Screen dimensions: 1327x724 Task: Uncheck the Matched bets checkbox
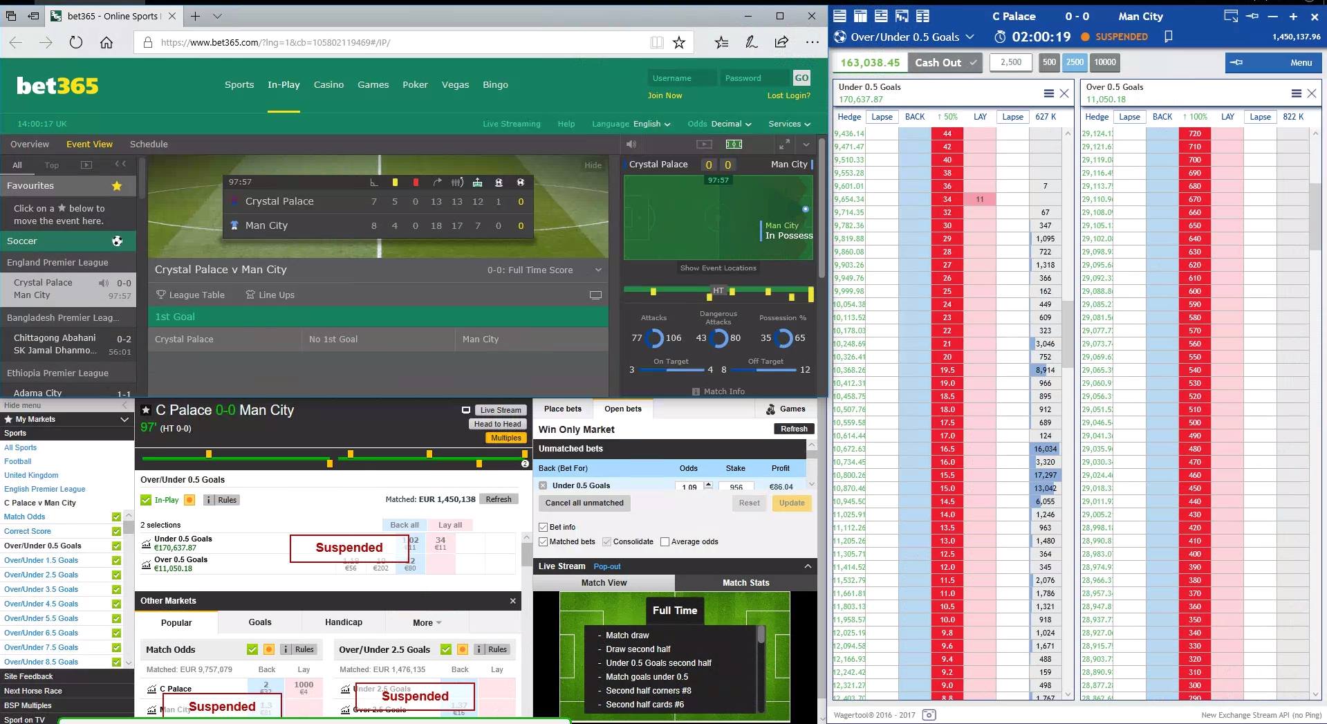point(544,542)
